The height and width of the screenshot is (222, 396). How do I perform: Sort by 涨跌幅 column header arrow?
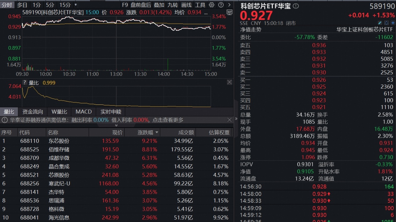tap(156, 132)
